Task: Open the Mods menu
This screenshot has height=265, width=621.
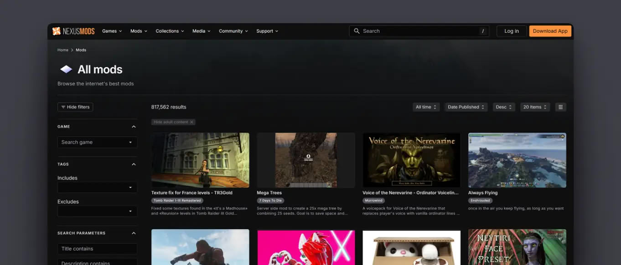Action: (139, 31)
